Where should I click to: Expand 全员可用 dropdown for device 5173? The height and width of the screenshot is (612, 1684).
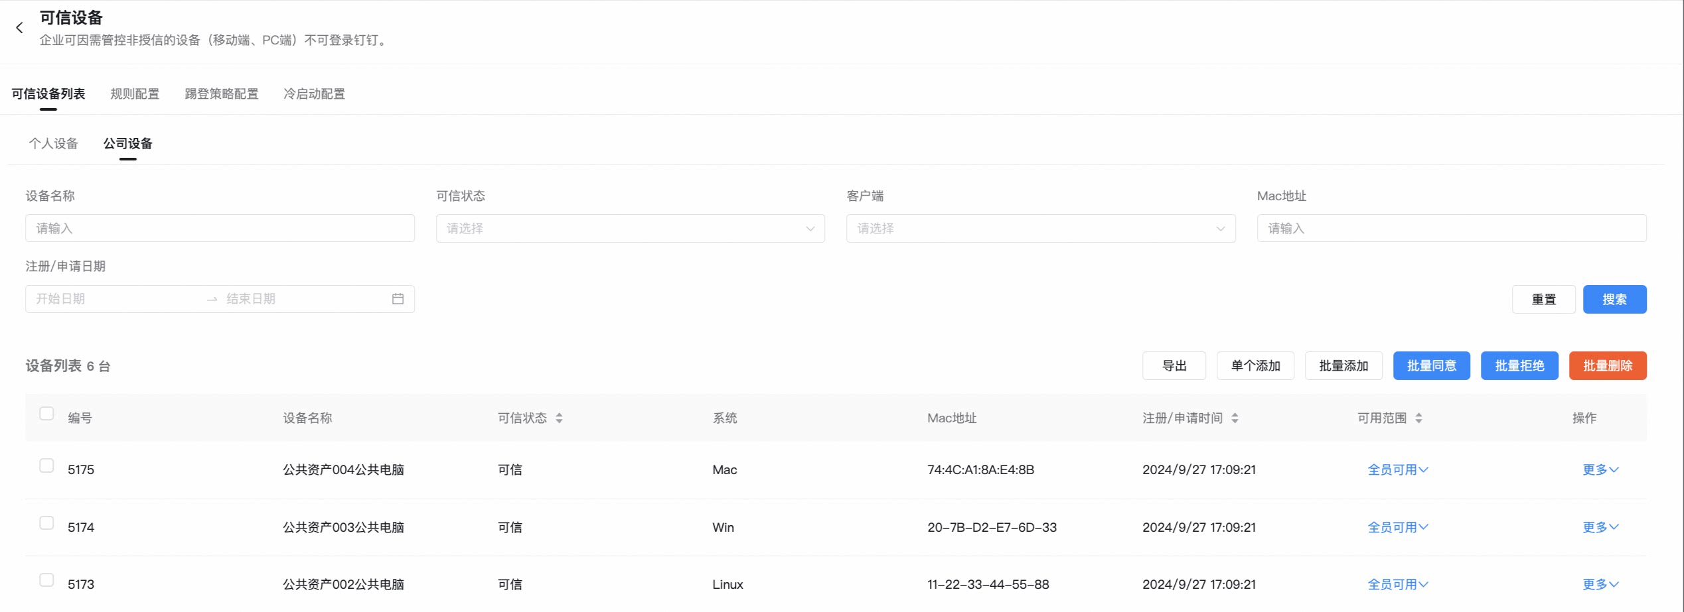click(1398, 584)
